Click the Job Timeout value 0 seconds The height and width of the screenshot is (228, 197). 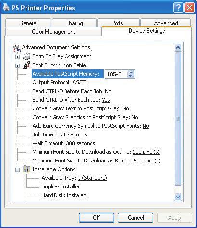point(75,134)
